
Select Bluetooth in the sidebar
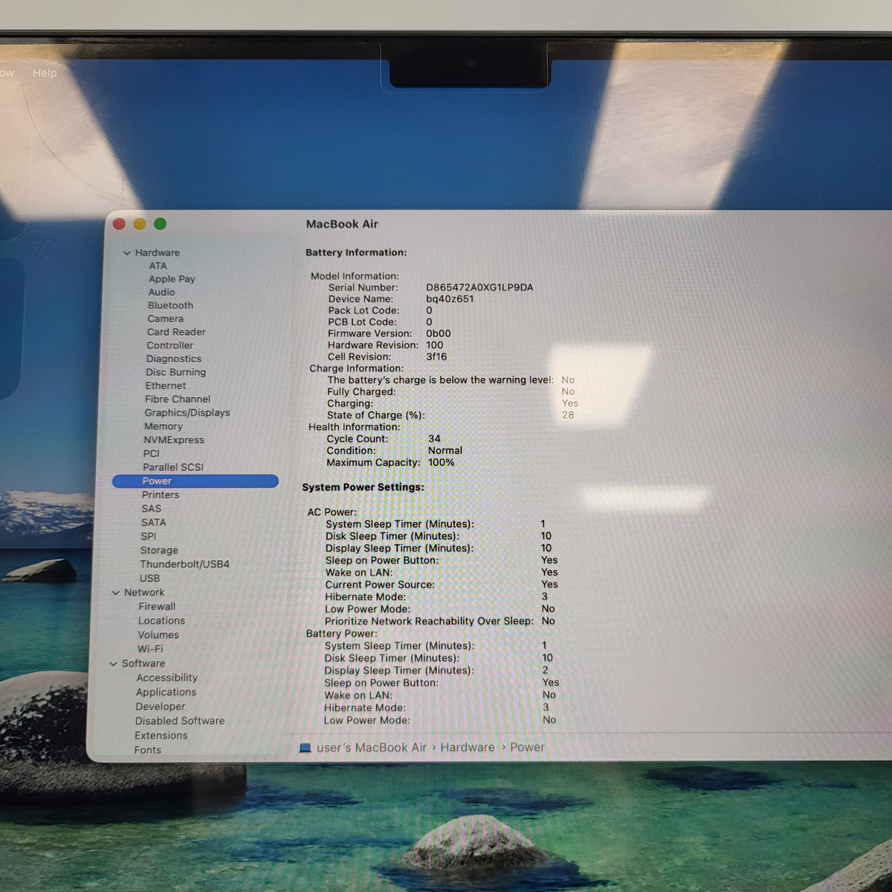click(170, 306)
